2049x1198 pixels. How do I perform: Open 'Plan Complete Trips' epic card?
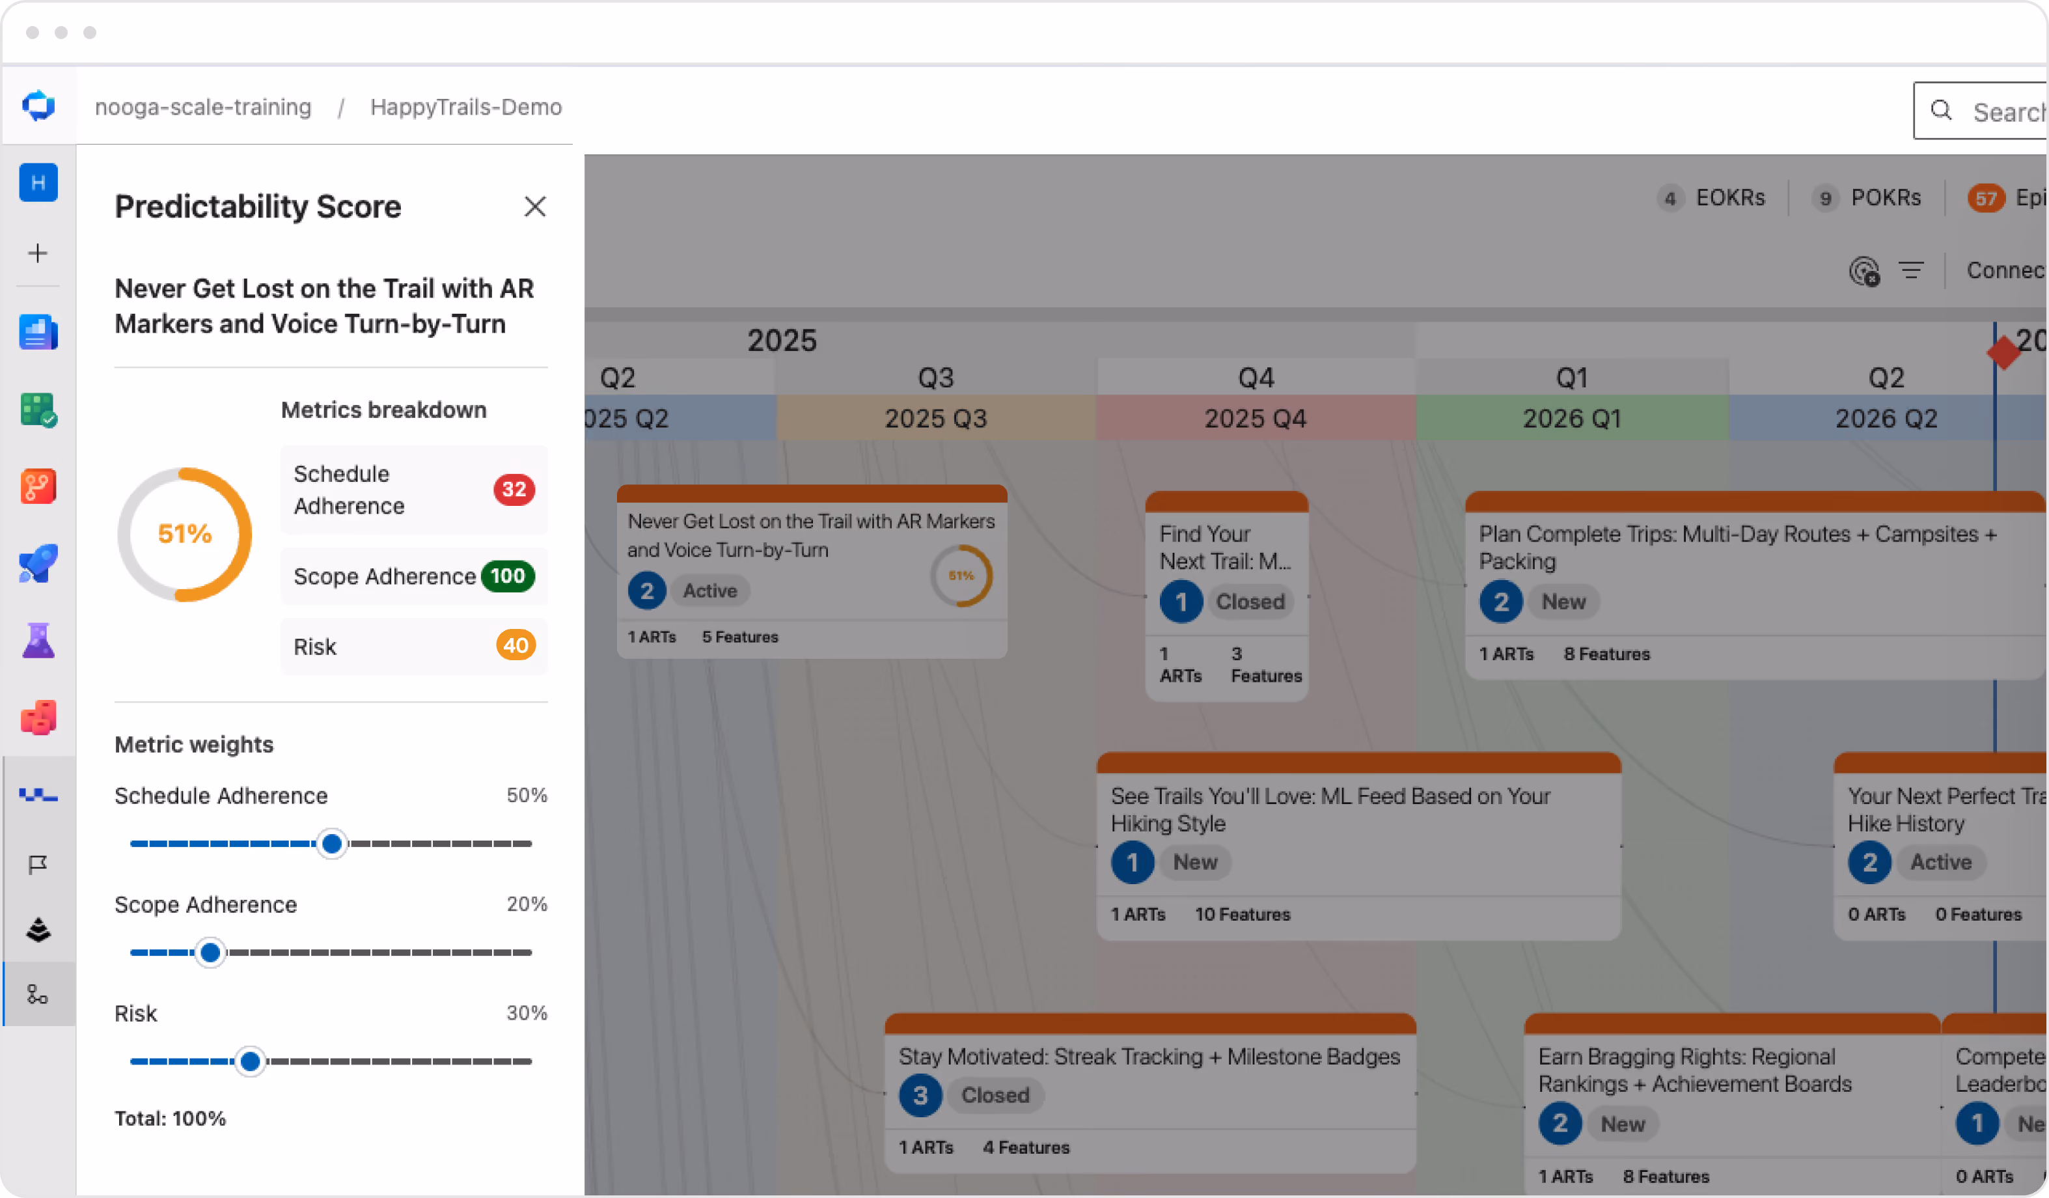(1755, 585)
